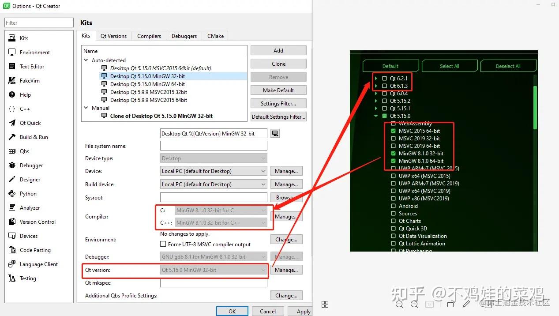Open the Code Pasting settings icon
The height and width of the screenshot is (316, 559).
point(11,250)
